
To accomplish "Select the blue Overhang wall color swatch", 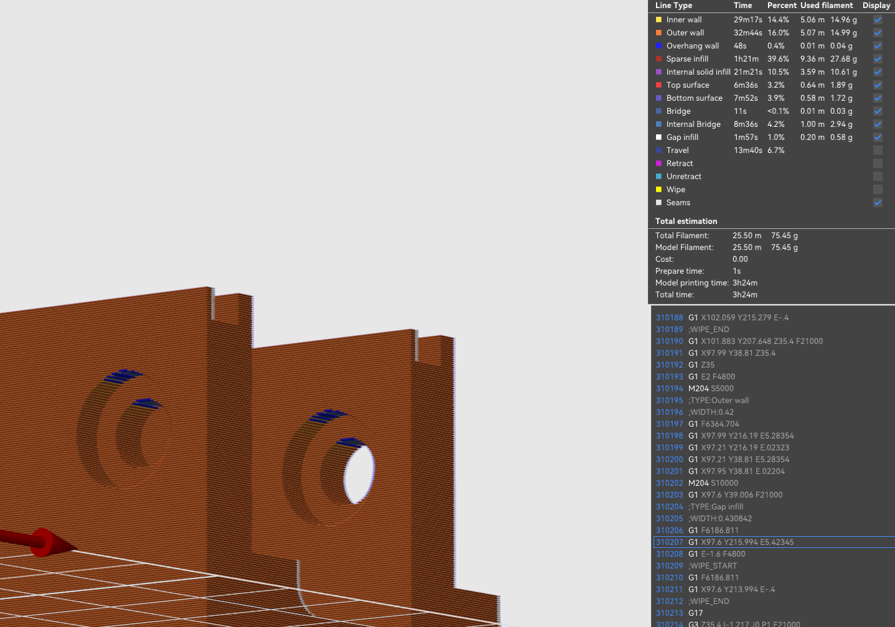I will tap(658, 46).
